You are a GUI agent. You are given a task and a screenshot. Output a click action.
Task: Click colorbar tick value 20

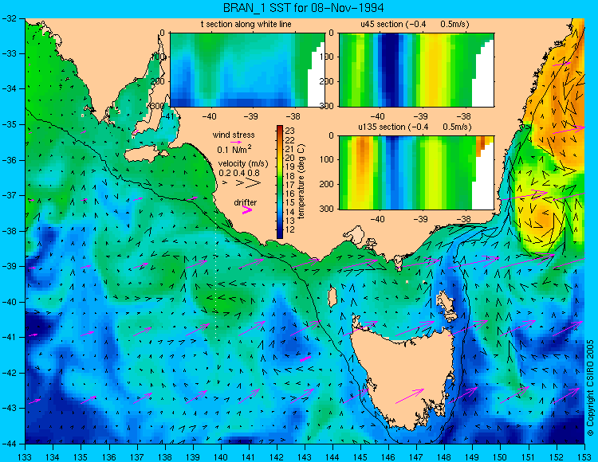coord(289,158)
